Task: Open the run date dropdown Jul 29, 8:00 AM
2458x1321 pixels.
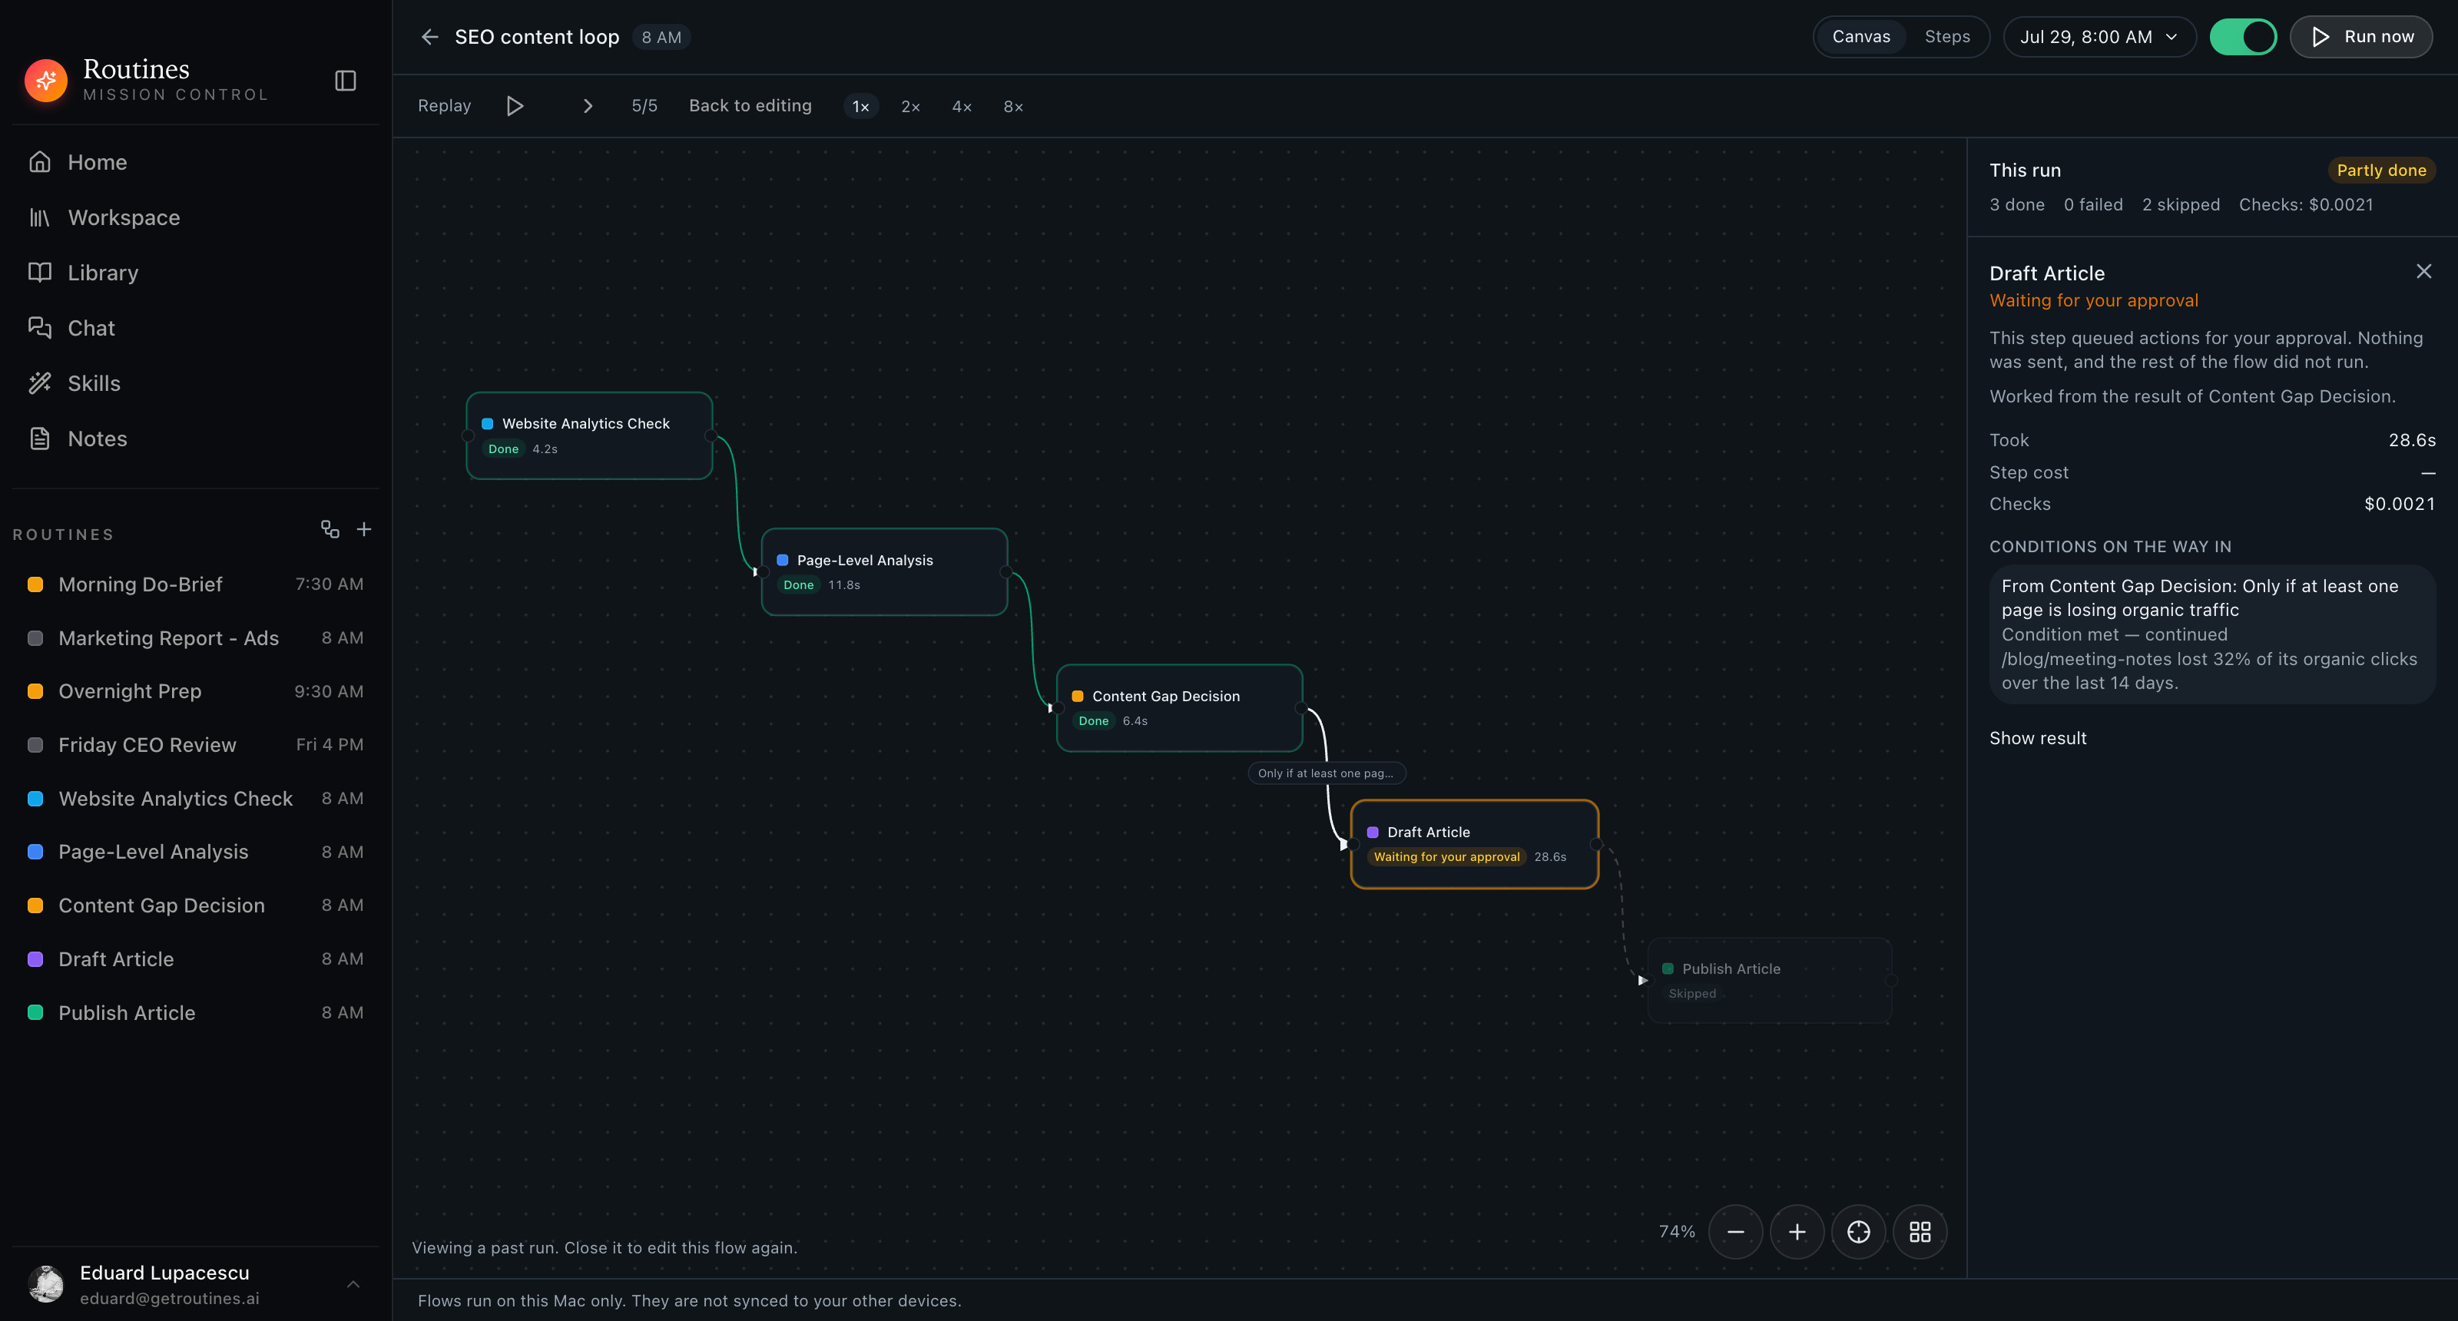Action: pyautogui.click(x=2099, y=37)
